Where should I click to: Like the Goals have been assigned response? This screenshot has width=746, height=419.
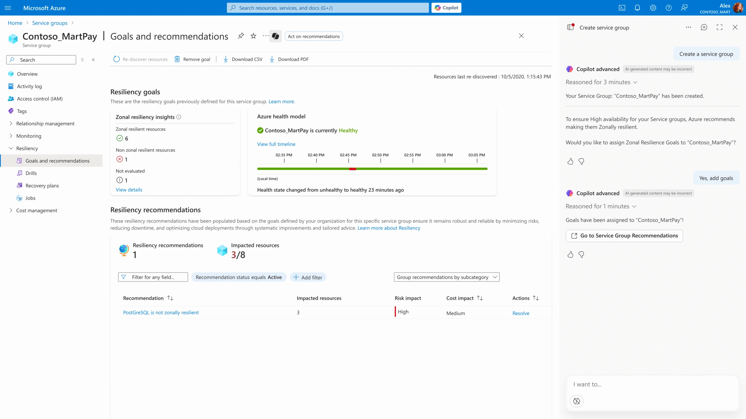pyautogui.click(x=570, y=255)
